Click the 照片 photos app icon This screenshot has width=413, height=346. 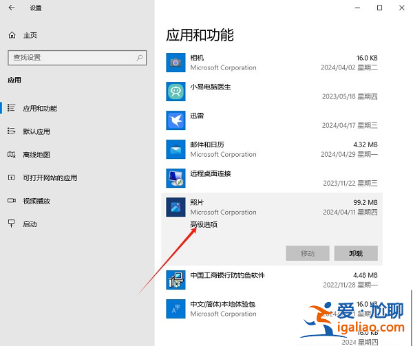pyautogui.click(x=176, y=207)
